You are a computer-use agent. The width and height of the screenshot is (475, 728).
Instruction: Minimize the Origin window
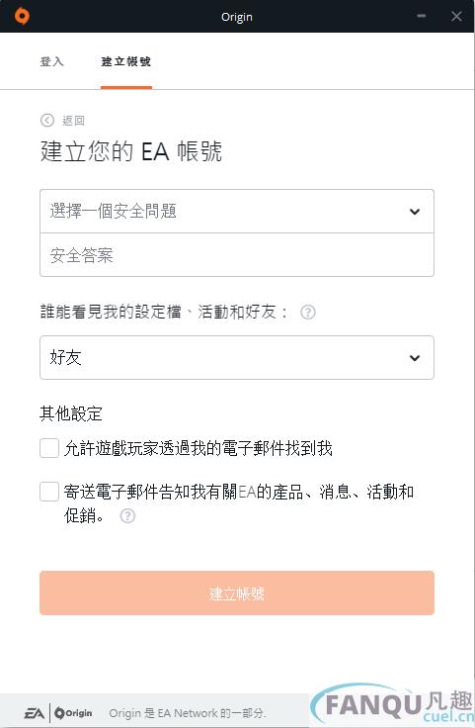click(x=422, y=16)
